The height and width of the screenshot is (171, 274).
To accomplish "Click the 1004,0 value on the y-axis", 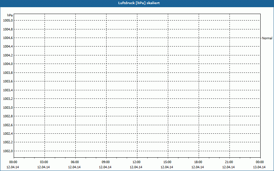I will 8,64.
